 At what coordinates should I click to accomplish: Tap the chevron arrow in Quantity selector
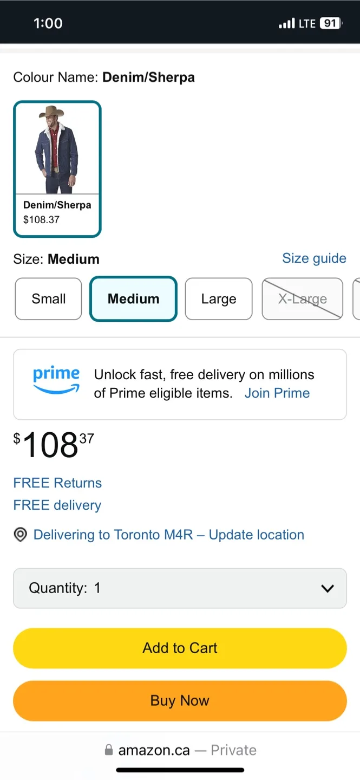coord(328,588)
